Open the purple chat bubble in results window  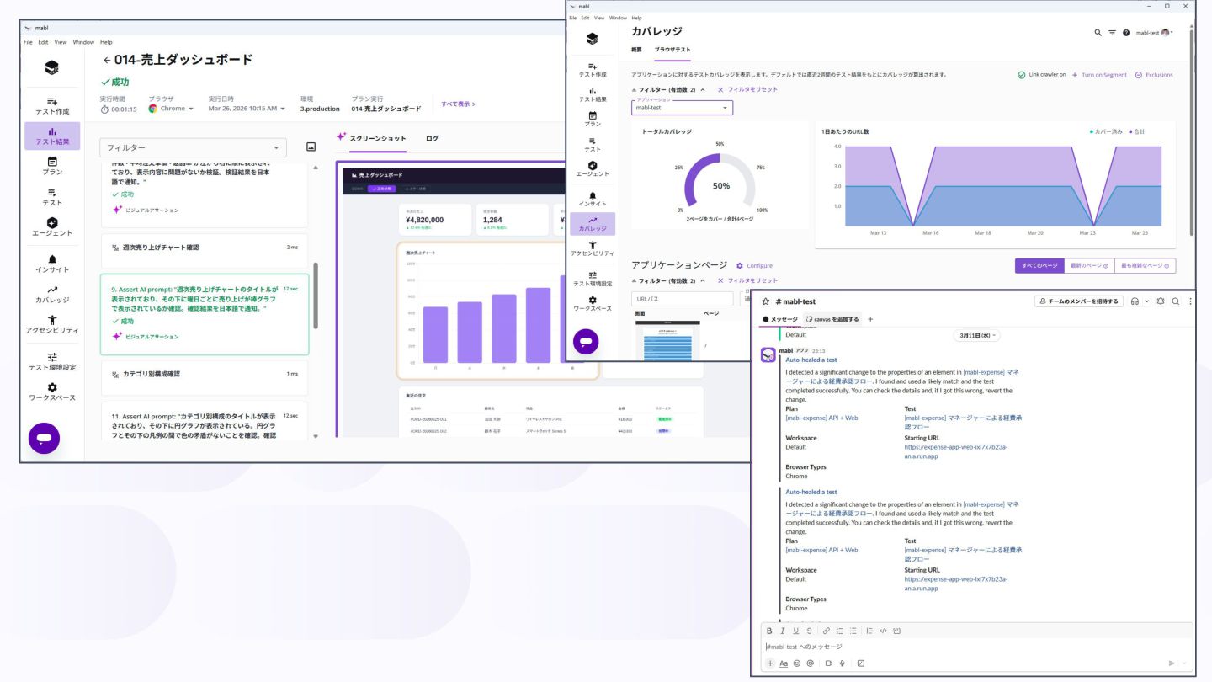point(44,438)
